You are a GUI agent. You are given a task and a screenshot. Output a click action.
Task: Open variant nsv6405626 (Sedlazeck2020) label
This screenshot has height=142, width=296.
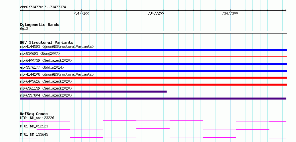pos(46,81)
